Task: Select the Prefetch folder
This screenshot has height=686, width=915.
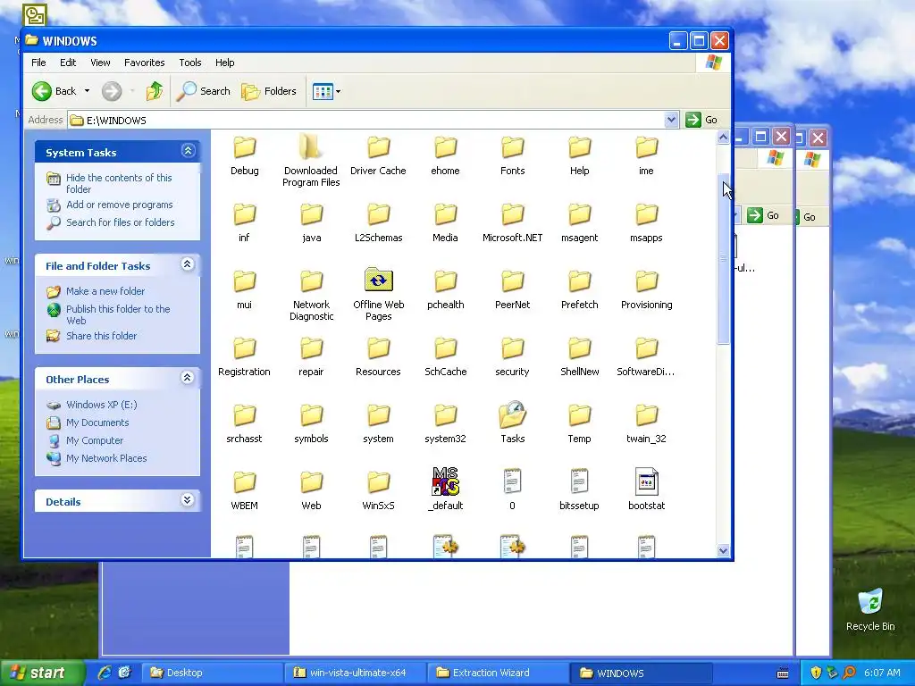Action: pos(579,289)
